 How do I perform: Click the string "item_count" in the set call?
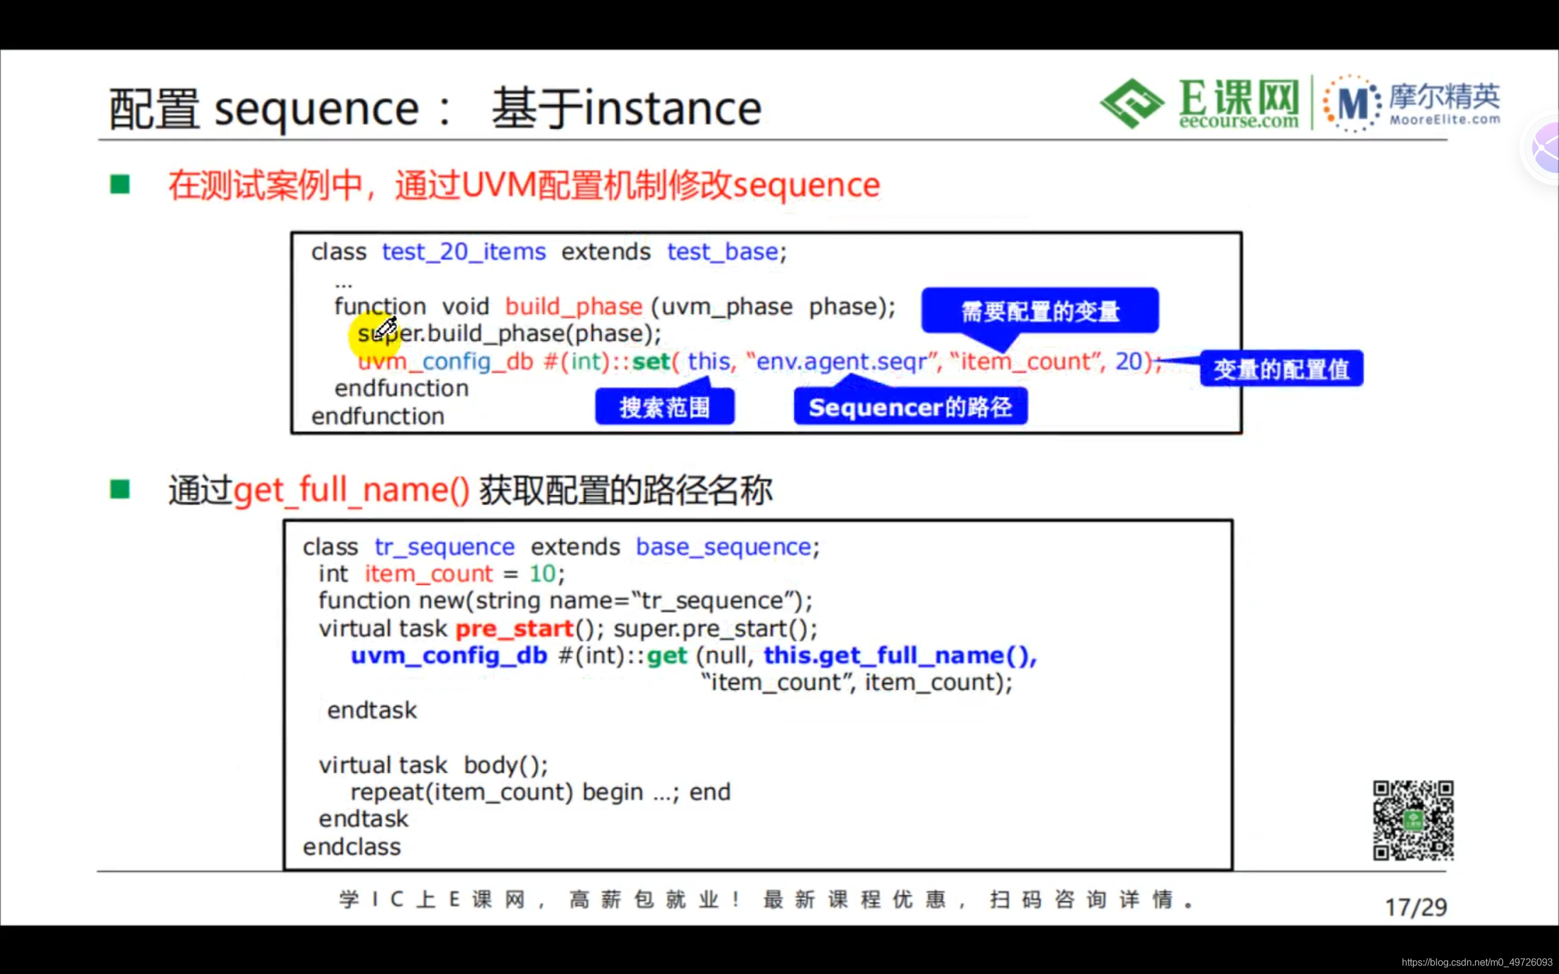1026,362
